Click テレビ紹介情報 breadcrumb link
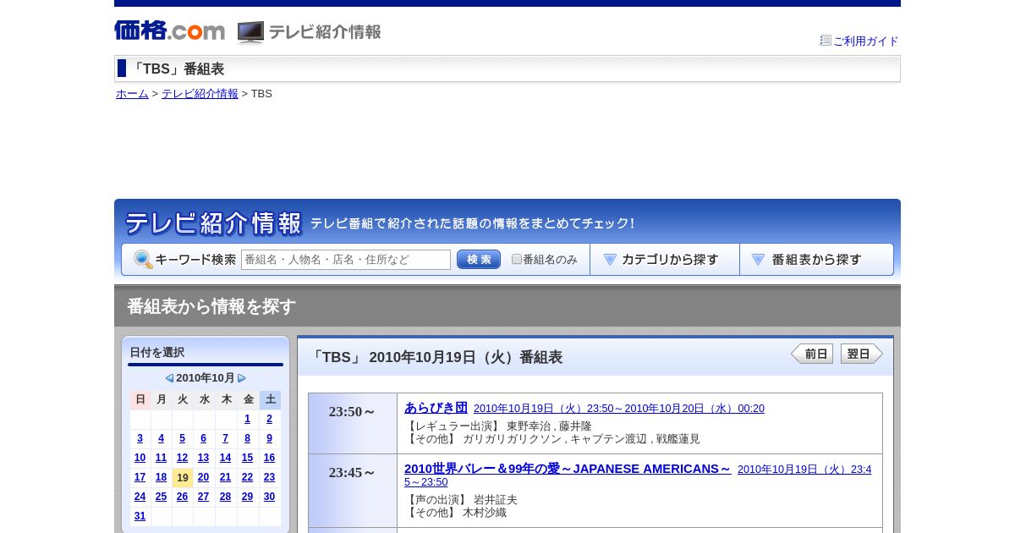This screenshot has width=1015, height=533. tap(200, 93)
